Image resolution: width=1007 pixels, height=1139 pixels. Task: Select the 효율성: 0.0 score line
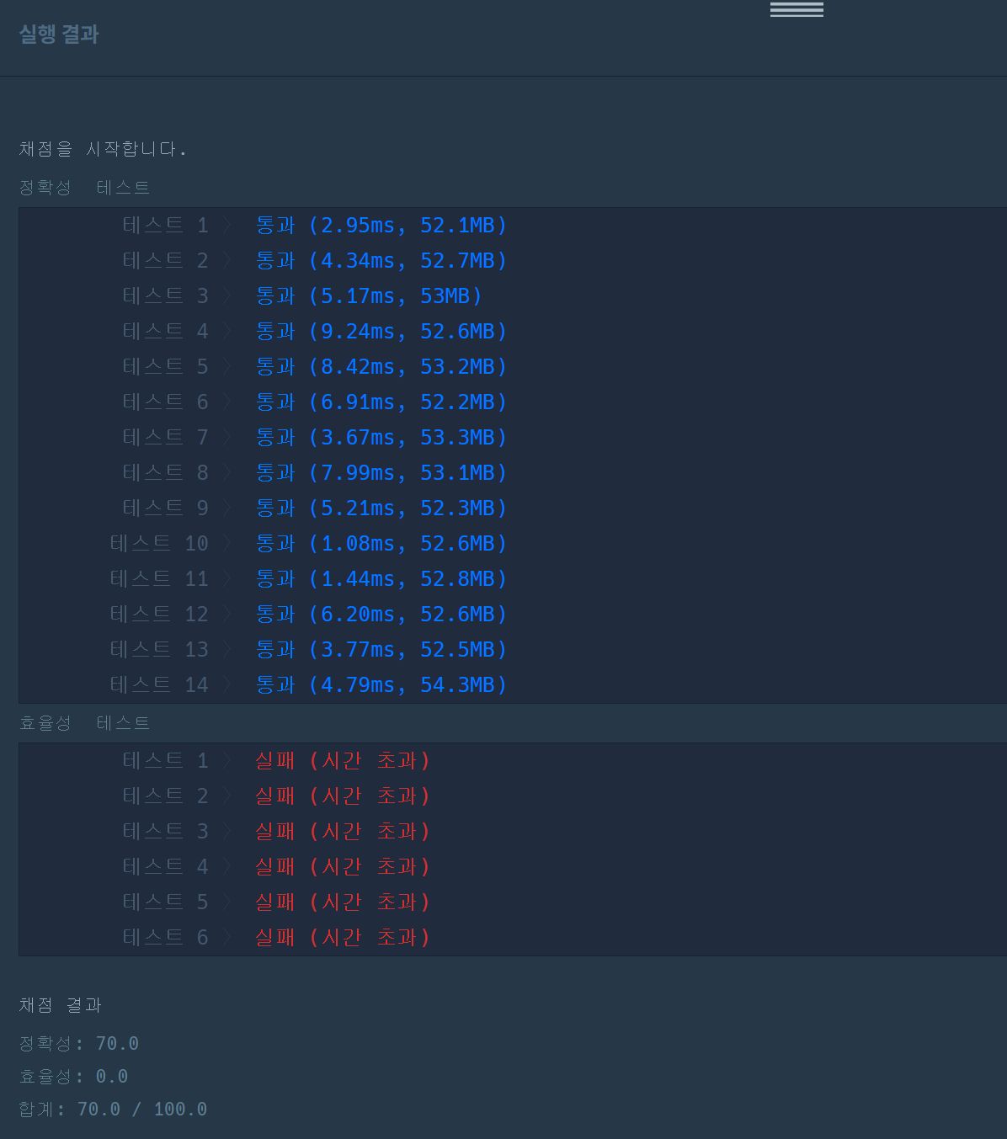pos(73,1076)
